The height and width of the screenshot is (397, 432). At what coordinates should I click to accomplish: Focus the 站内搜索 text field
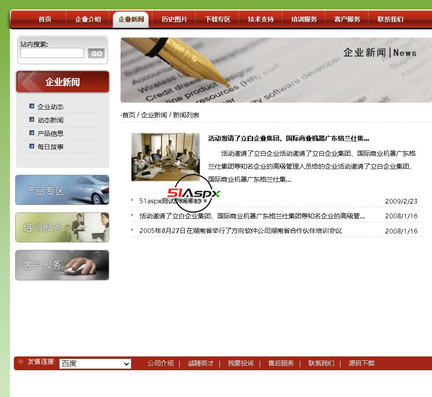click(x=52, y=53)
